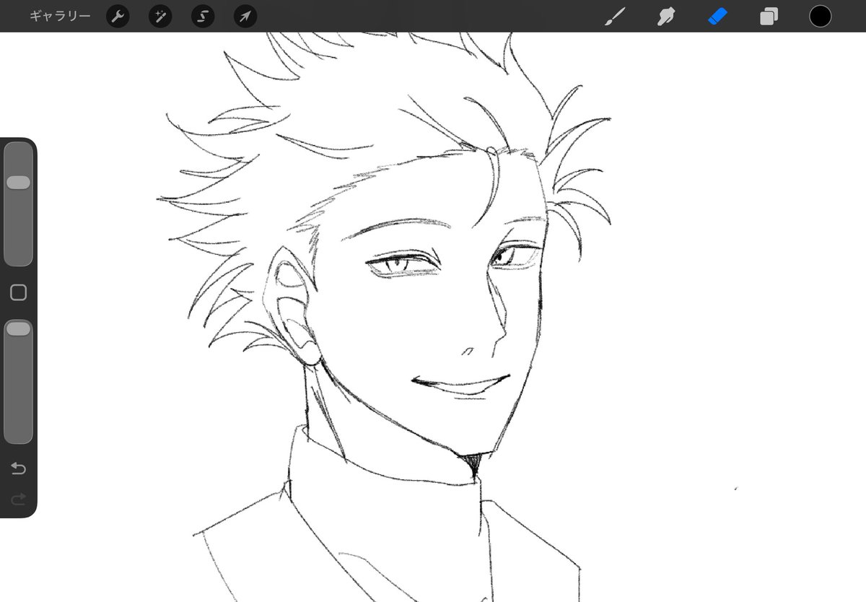Redo the last undone stroke
This screenshot has height=602, width=866.
(19, 498)
